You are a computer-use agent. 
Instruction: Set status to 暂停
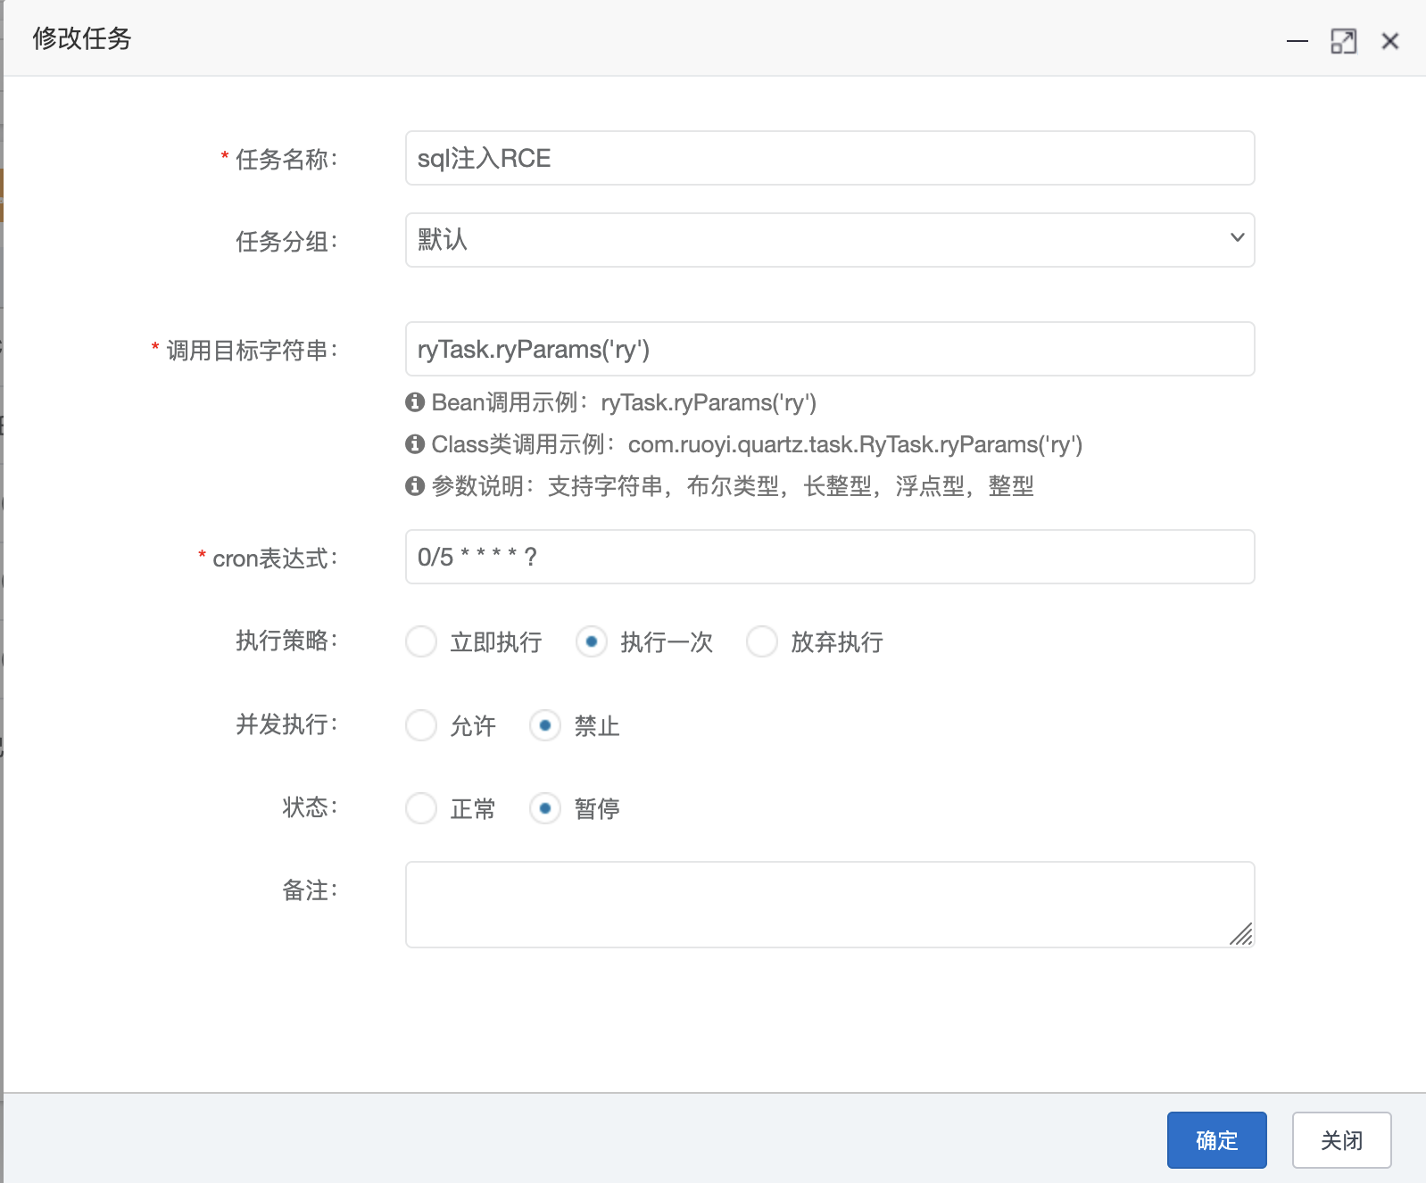pyautogui.click(x=545, y=808)
